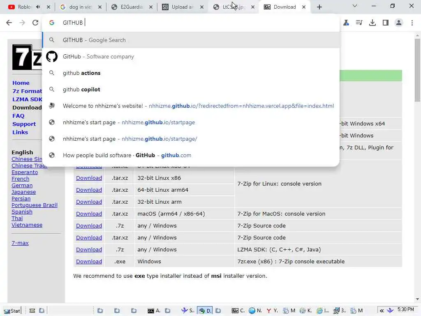The height and width of the screenshot is (316, 421).
Task: Switch language to French
Action: (x=21, y=179)
